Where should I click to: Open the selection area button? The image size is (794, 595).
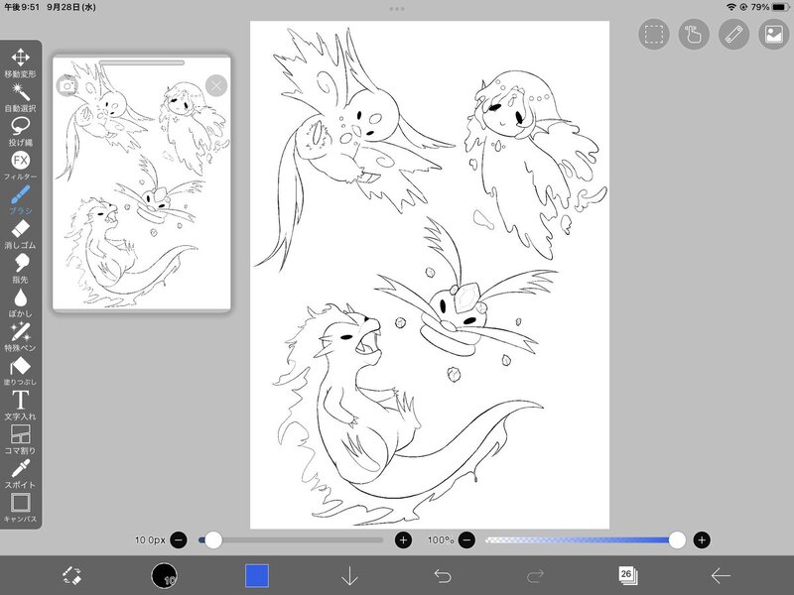tap(654, 35)
